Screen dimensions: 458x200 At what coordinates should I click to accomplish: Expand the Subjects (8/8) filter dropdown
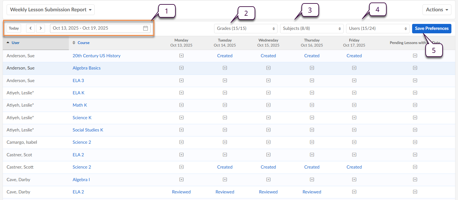tap(312, 29)
